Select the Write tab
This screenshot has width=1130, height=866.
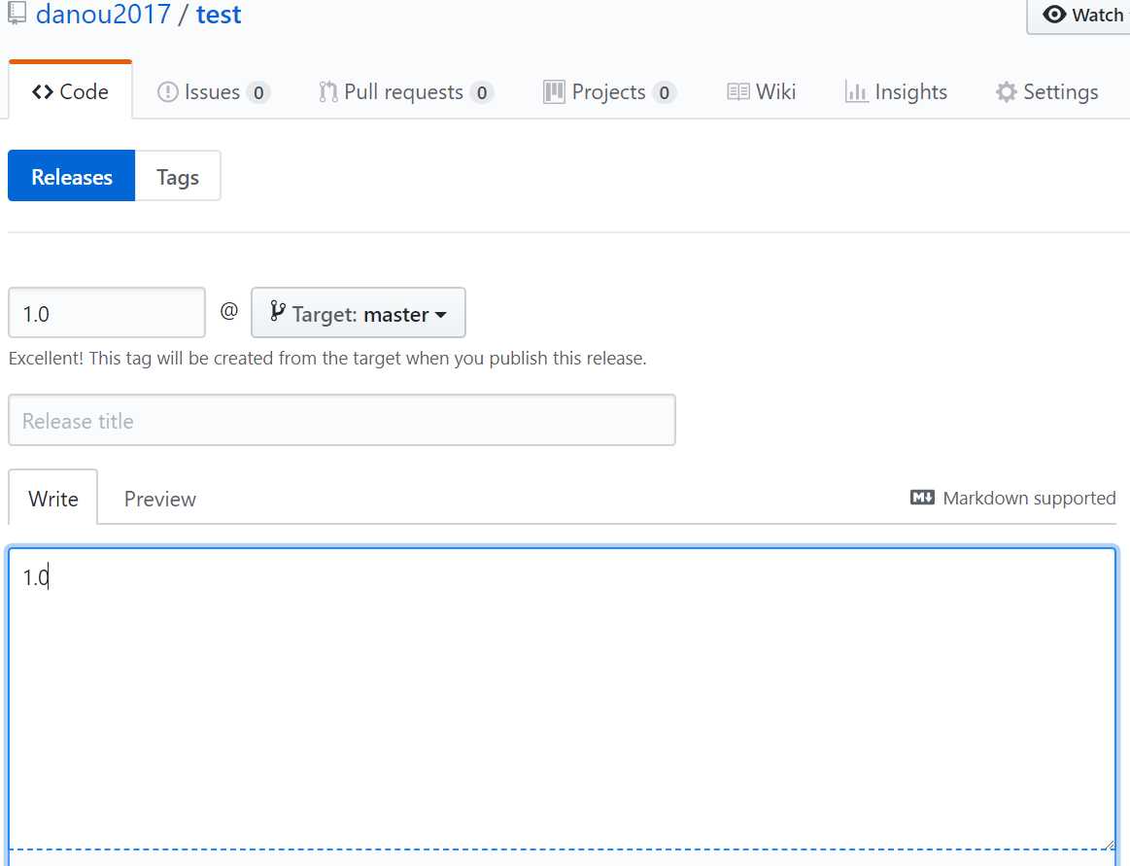click(x=52, y=499)
